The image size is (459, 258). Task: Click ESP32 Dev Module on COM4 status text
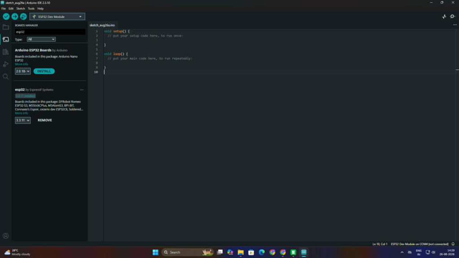tap(420, 244)
